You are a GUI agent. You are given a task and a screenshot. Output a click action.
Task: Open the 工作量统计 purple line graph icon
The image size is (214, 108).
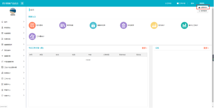32,36
